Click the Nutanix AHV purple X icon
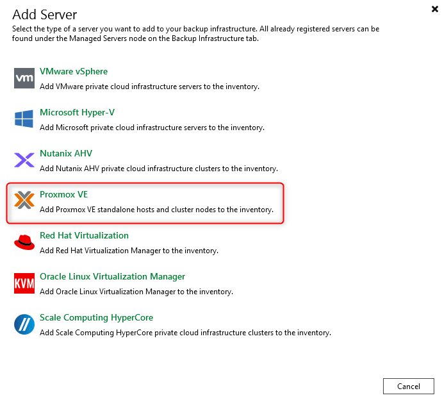The height and width of the screenshot is (400, 442). tap(24, 160)
